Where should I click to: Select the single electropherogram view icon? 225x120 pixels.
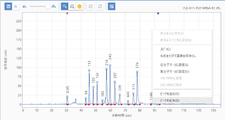tap(8, 6)
